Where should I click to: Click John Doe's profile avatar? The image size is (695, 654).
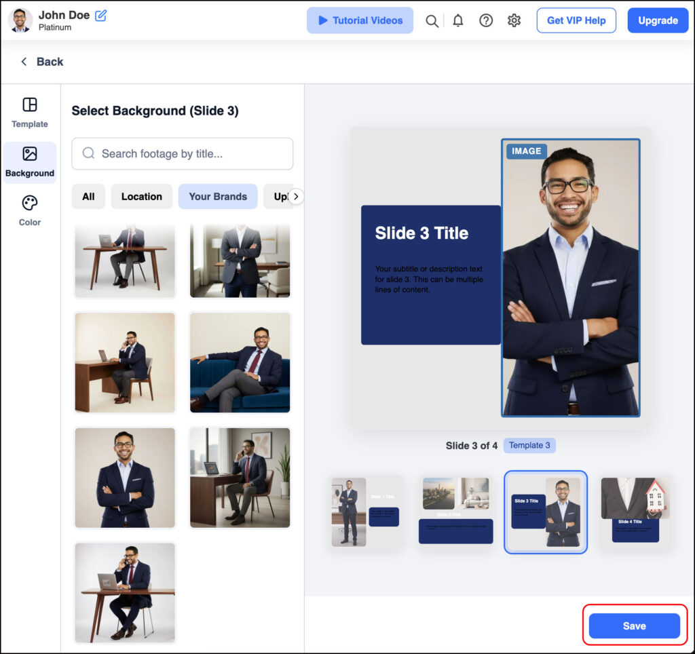point(20,20)
